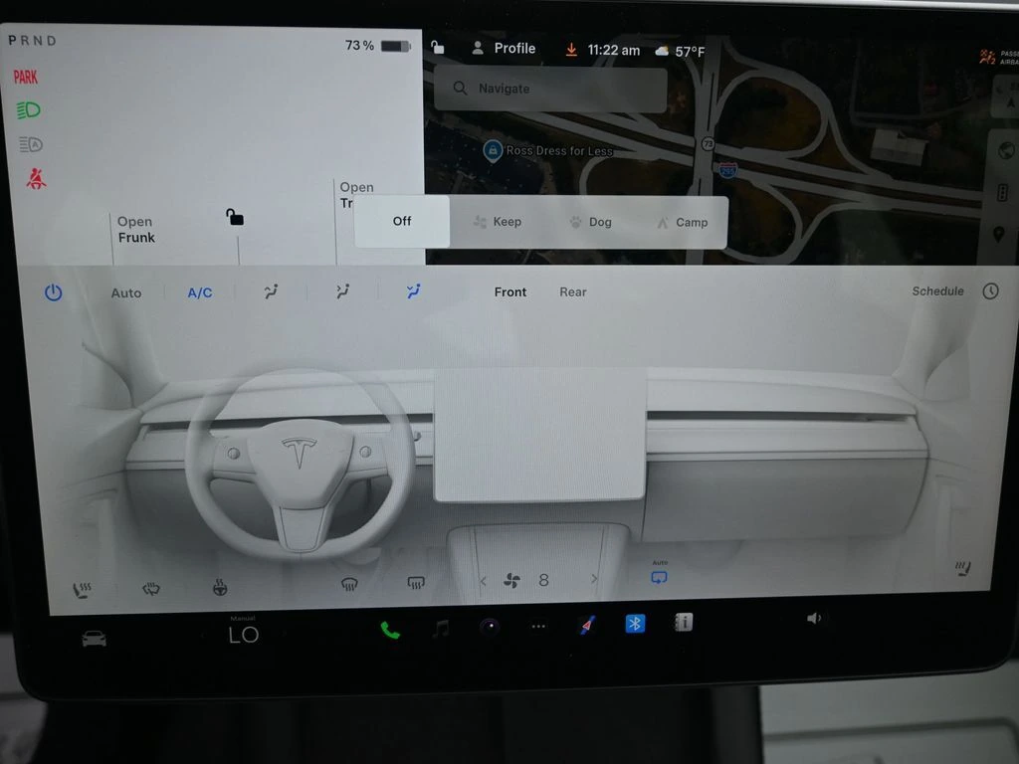The image size is (1019, 764).
Task: Open the music app icon
Action: (440, 628)
